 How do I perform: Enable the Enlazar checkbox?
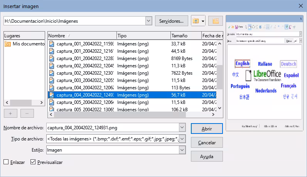pos(6,162)
